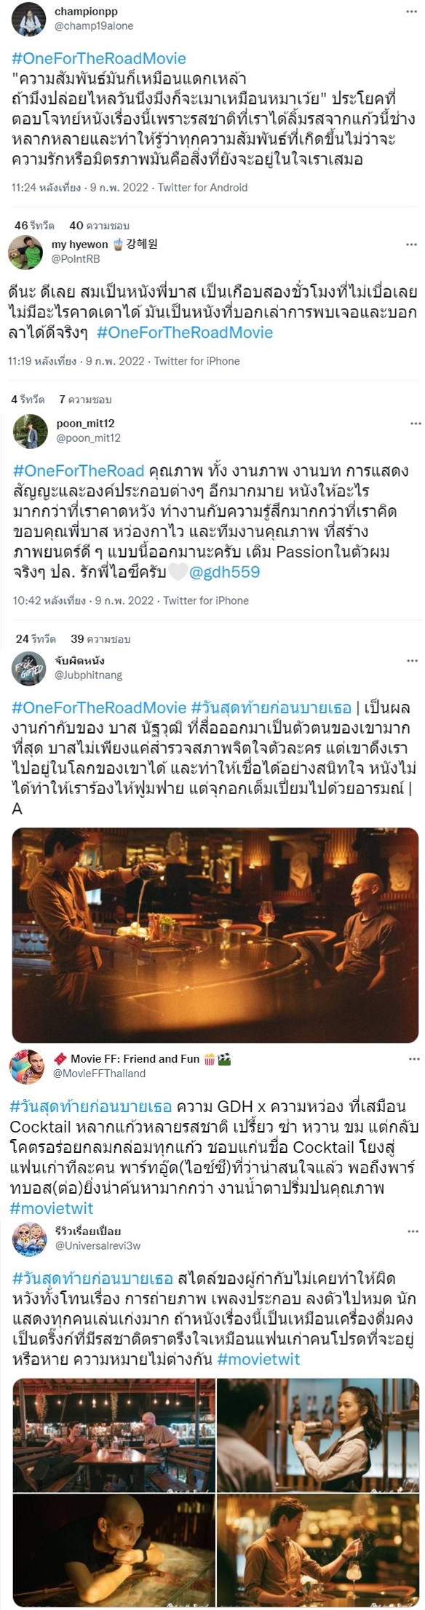Open the #OneForTheRoadMovie hashtag in championpp's tweet
425x1610 pixels.
(x=99, y=58)
